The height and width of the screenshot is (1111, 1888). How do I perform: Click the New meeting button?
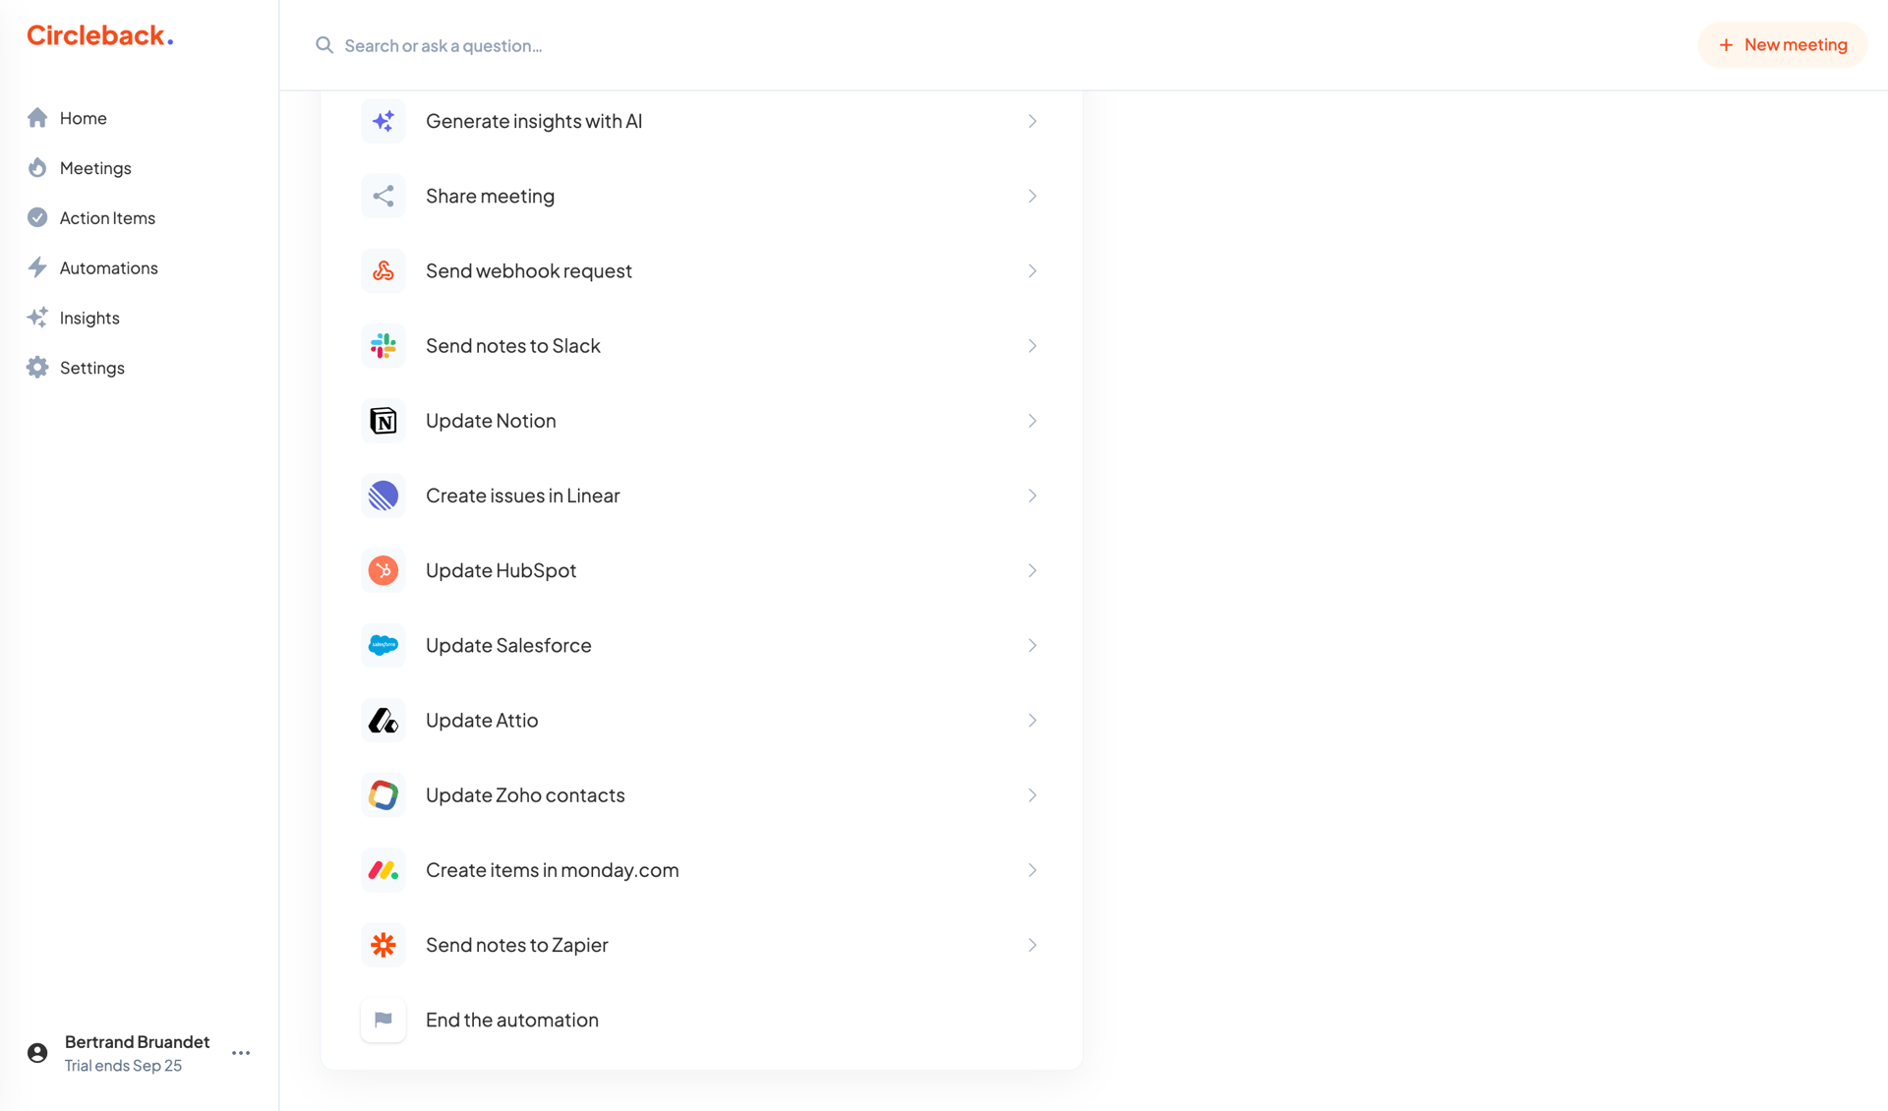click(x=1782, y=44)
